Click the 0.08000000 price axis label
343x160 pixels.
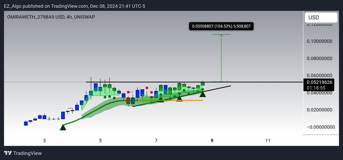319,58
